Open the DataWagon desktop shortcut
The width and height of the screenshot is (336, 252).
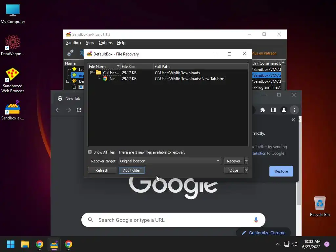point(13,45)
